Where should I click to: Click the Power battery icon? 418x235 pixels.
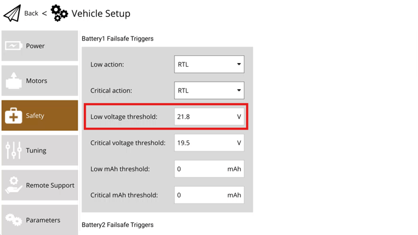tap(13, 45)
